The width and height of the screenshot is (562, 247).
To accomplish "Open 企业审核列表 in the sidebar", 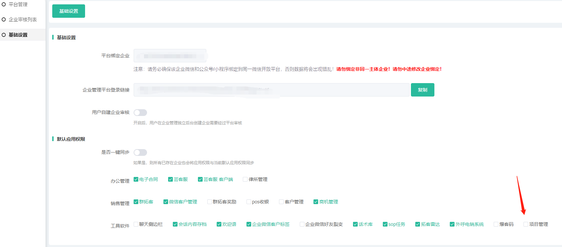I will 22,19.
